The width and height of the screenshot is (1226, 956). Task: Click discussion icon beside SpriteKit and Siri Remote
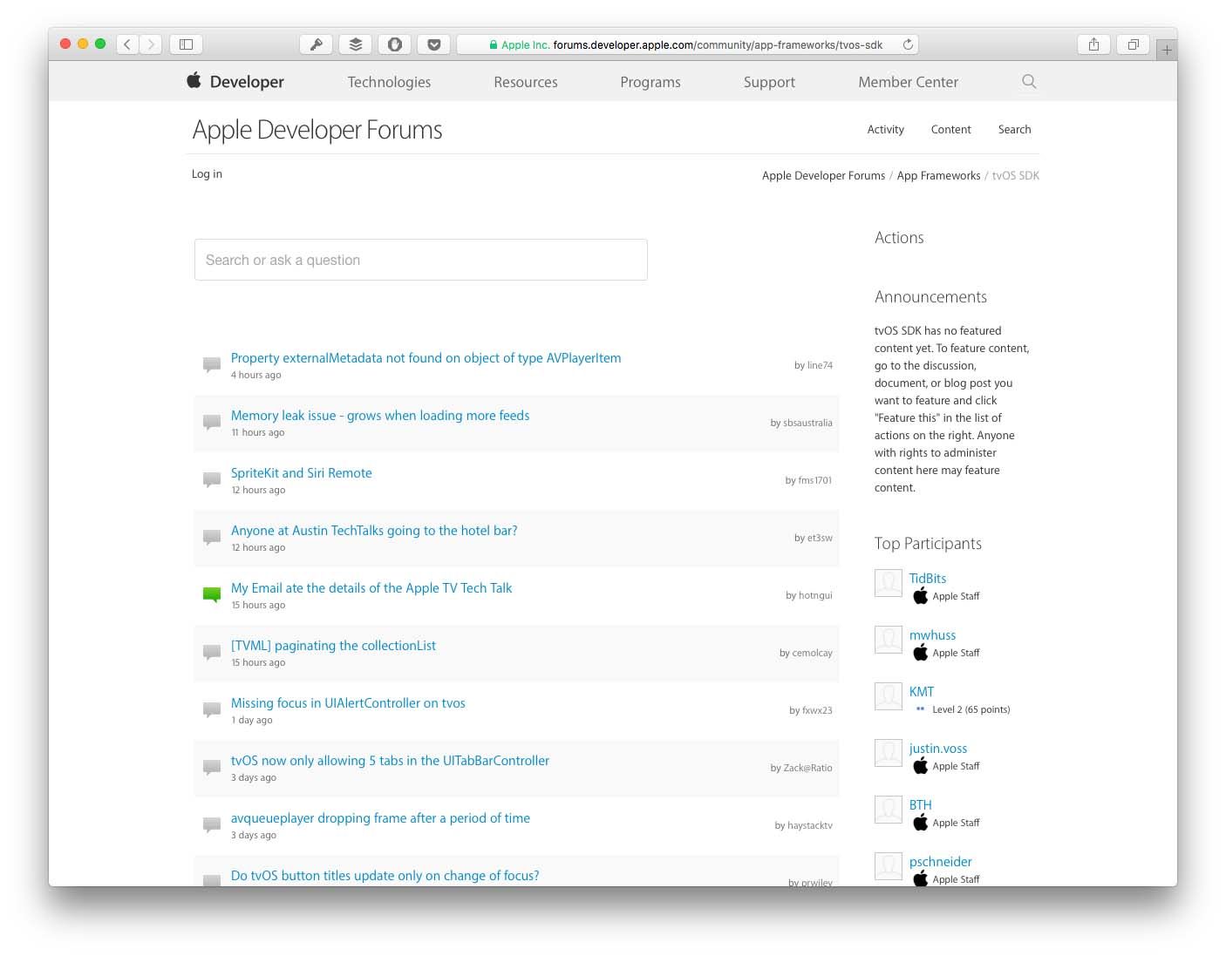pos(211,479)
